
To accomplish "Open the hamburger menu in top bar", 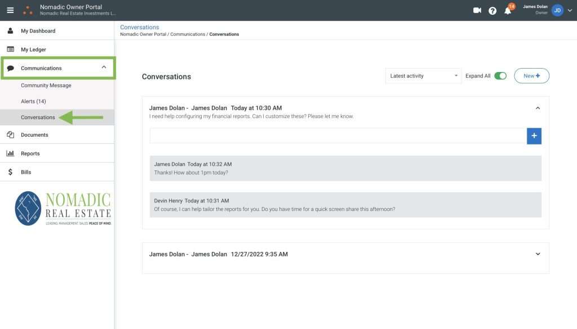I will pyautogui.click(x=10, y=10).
